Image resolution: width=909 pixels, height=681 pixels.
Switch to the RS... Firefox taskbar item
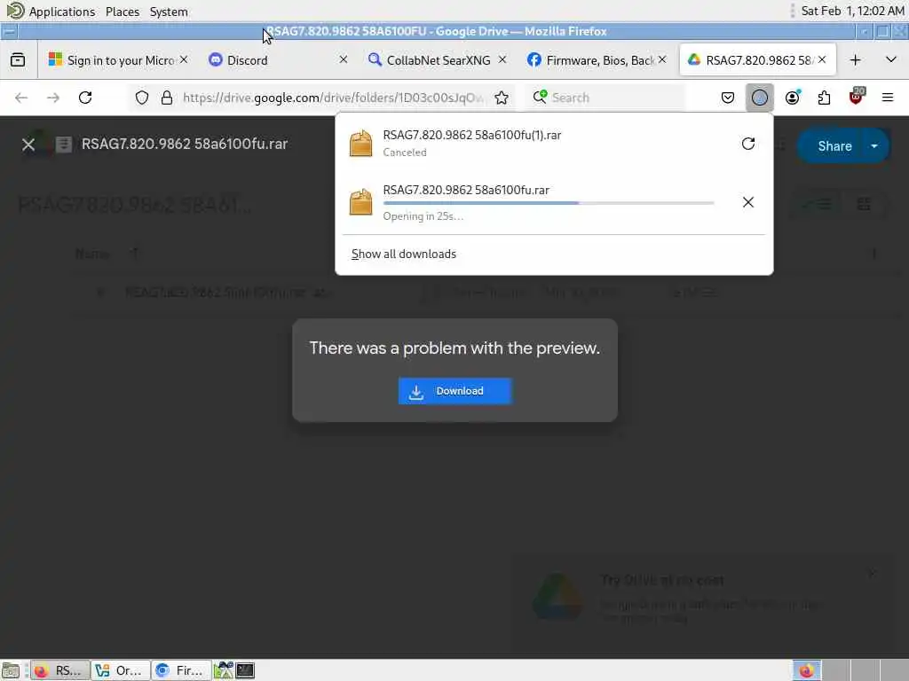[x=60, y=670]
